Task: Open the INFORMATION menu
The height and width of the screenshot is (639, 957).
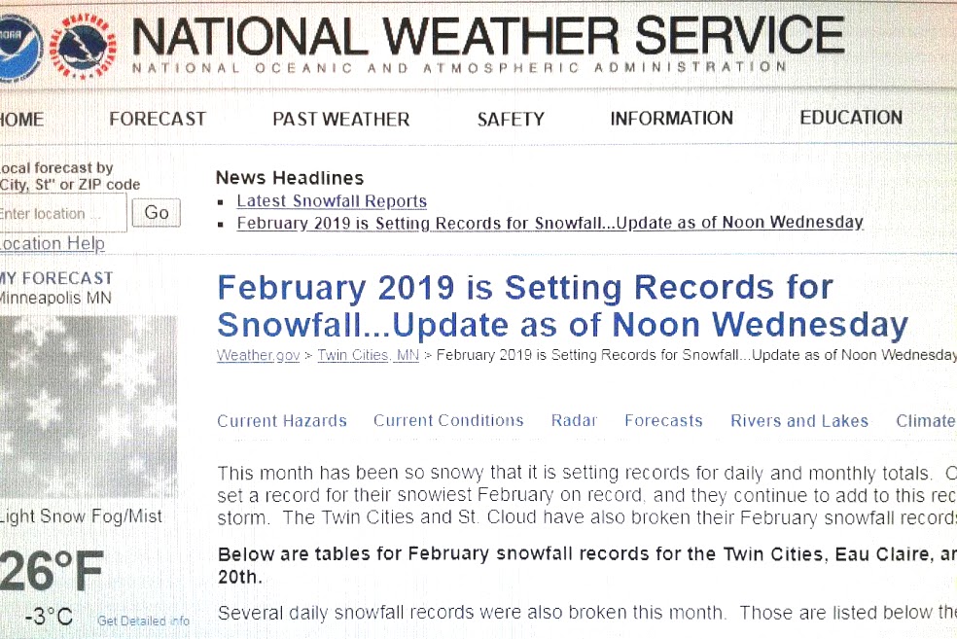Action: (x=671, y=119)
